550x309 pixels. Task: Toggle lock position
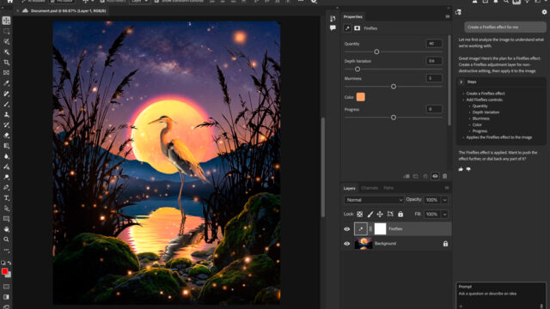(x=380, y=214)
